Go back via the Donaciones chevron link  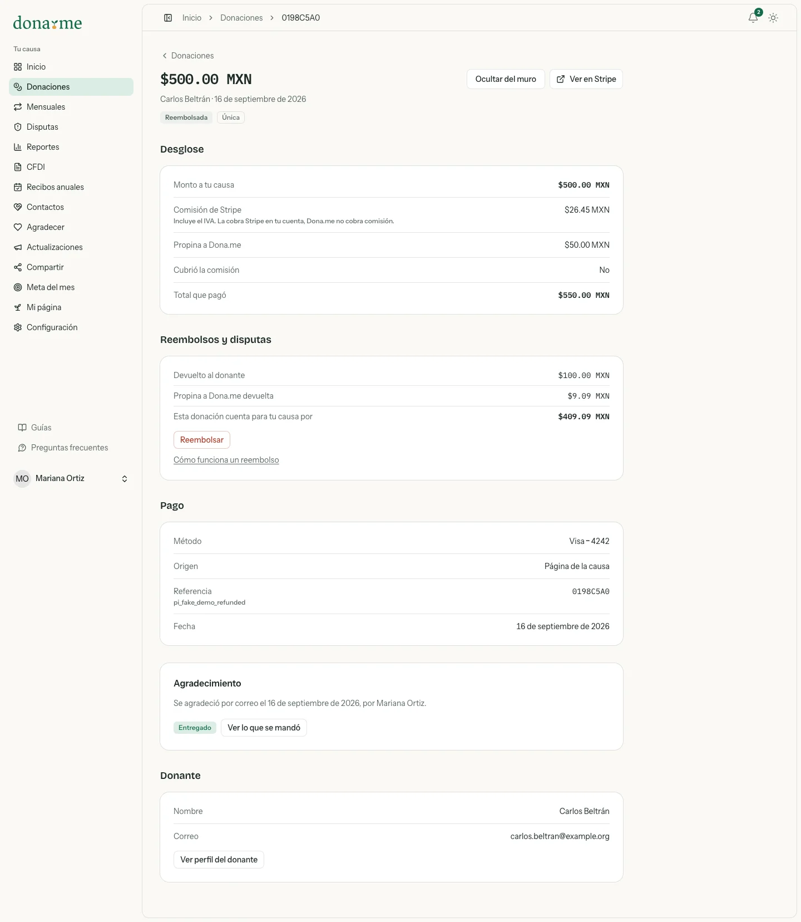pos(188,56)
